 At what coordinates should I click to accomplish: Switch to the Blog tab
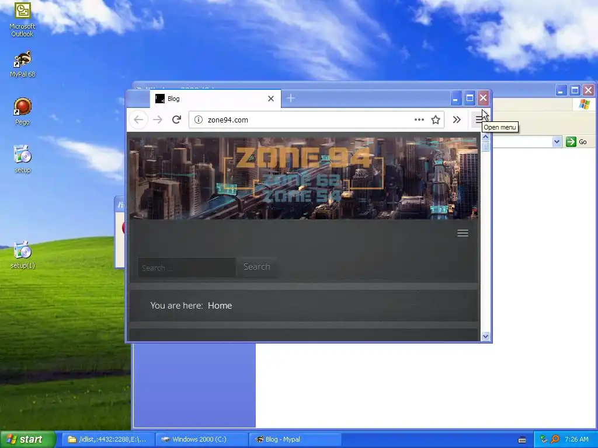click(215, 99)
